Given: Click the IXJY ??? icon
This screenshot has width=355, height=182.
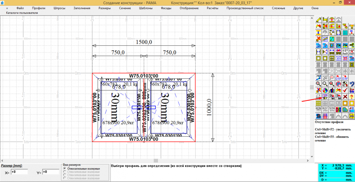Looking at the screenshot, I should point(325,109).
